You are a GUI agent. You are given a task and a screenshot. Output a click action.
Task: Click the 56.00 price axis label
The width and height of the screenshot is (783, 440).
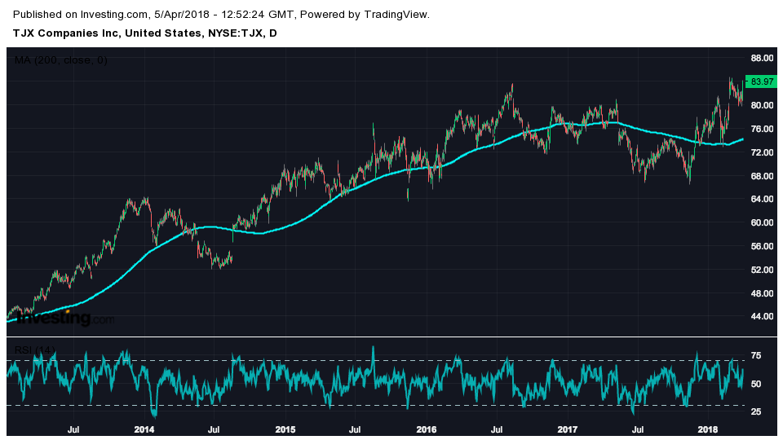[x=762, y=246]
